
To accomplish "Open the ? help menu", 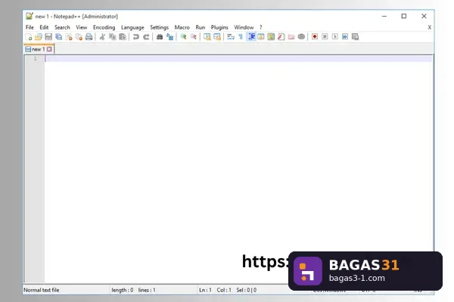I will (261, 27).
